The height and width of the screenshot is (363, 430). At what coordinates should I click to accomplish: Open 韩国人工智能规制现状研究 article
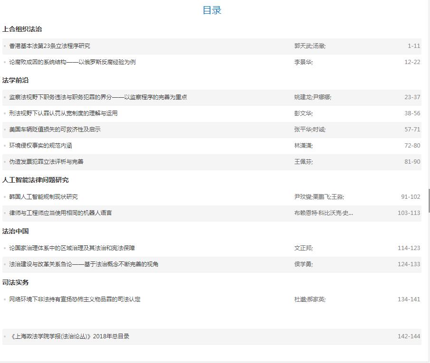[x=43, y=197]
